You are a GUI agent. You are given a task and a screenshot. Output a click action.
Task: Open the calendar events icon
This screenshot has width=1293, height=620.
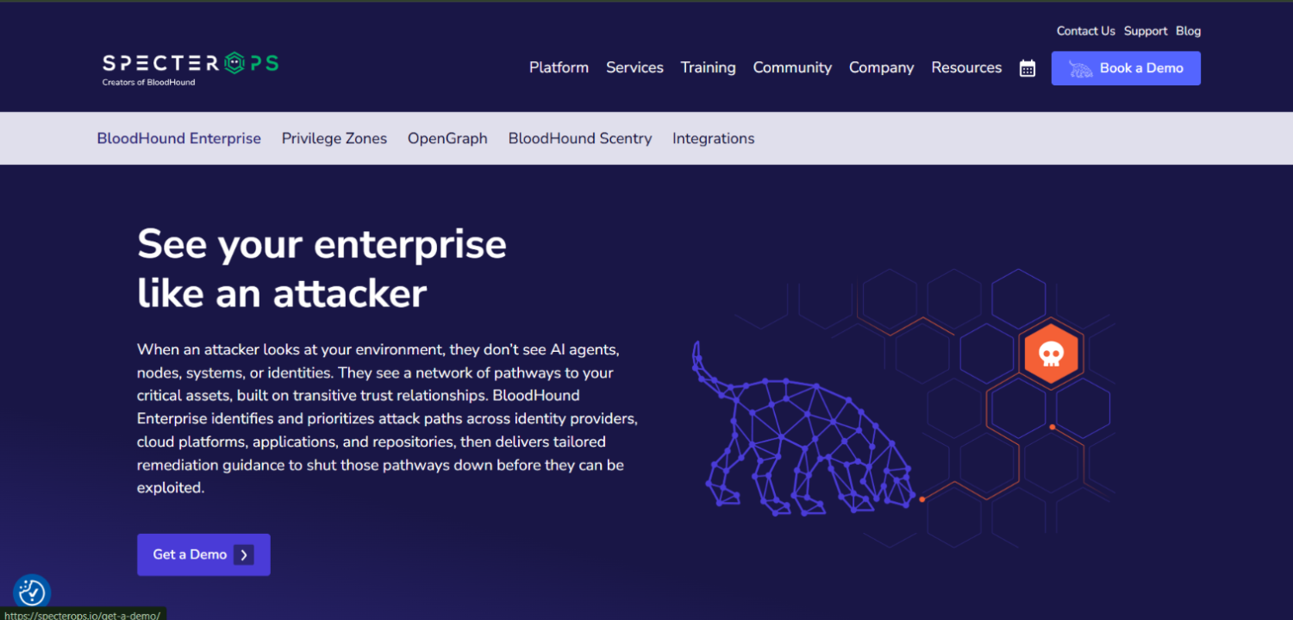coord(1028,68)
